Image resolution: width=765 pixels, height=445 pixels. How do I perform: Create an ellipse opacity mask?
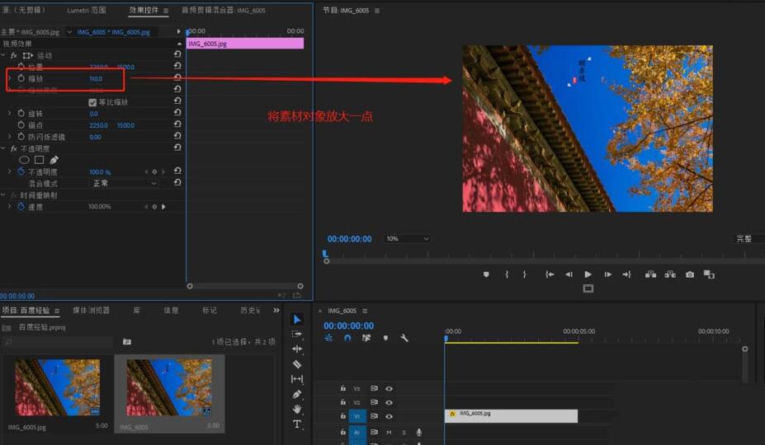(x=25, y=160)
